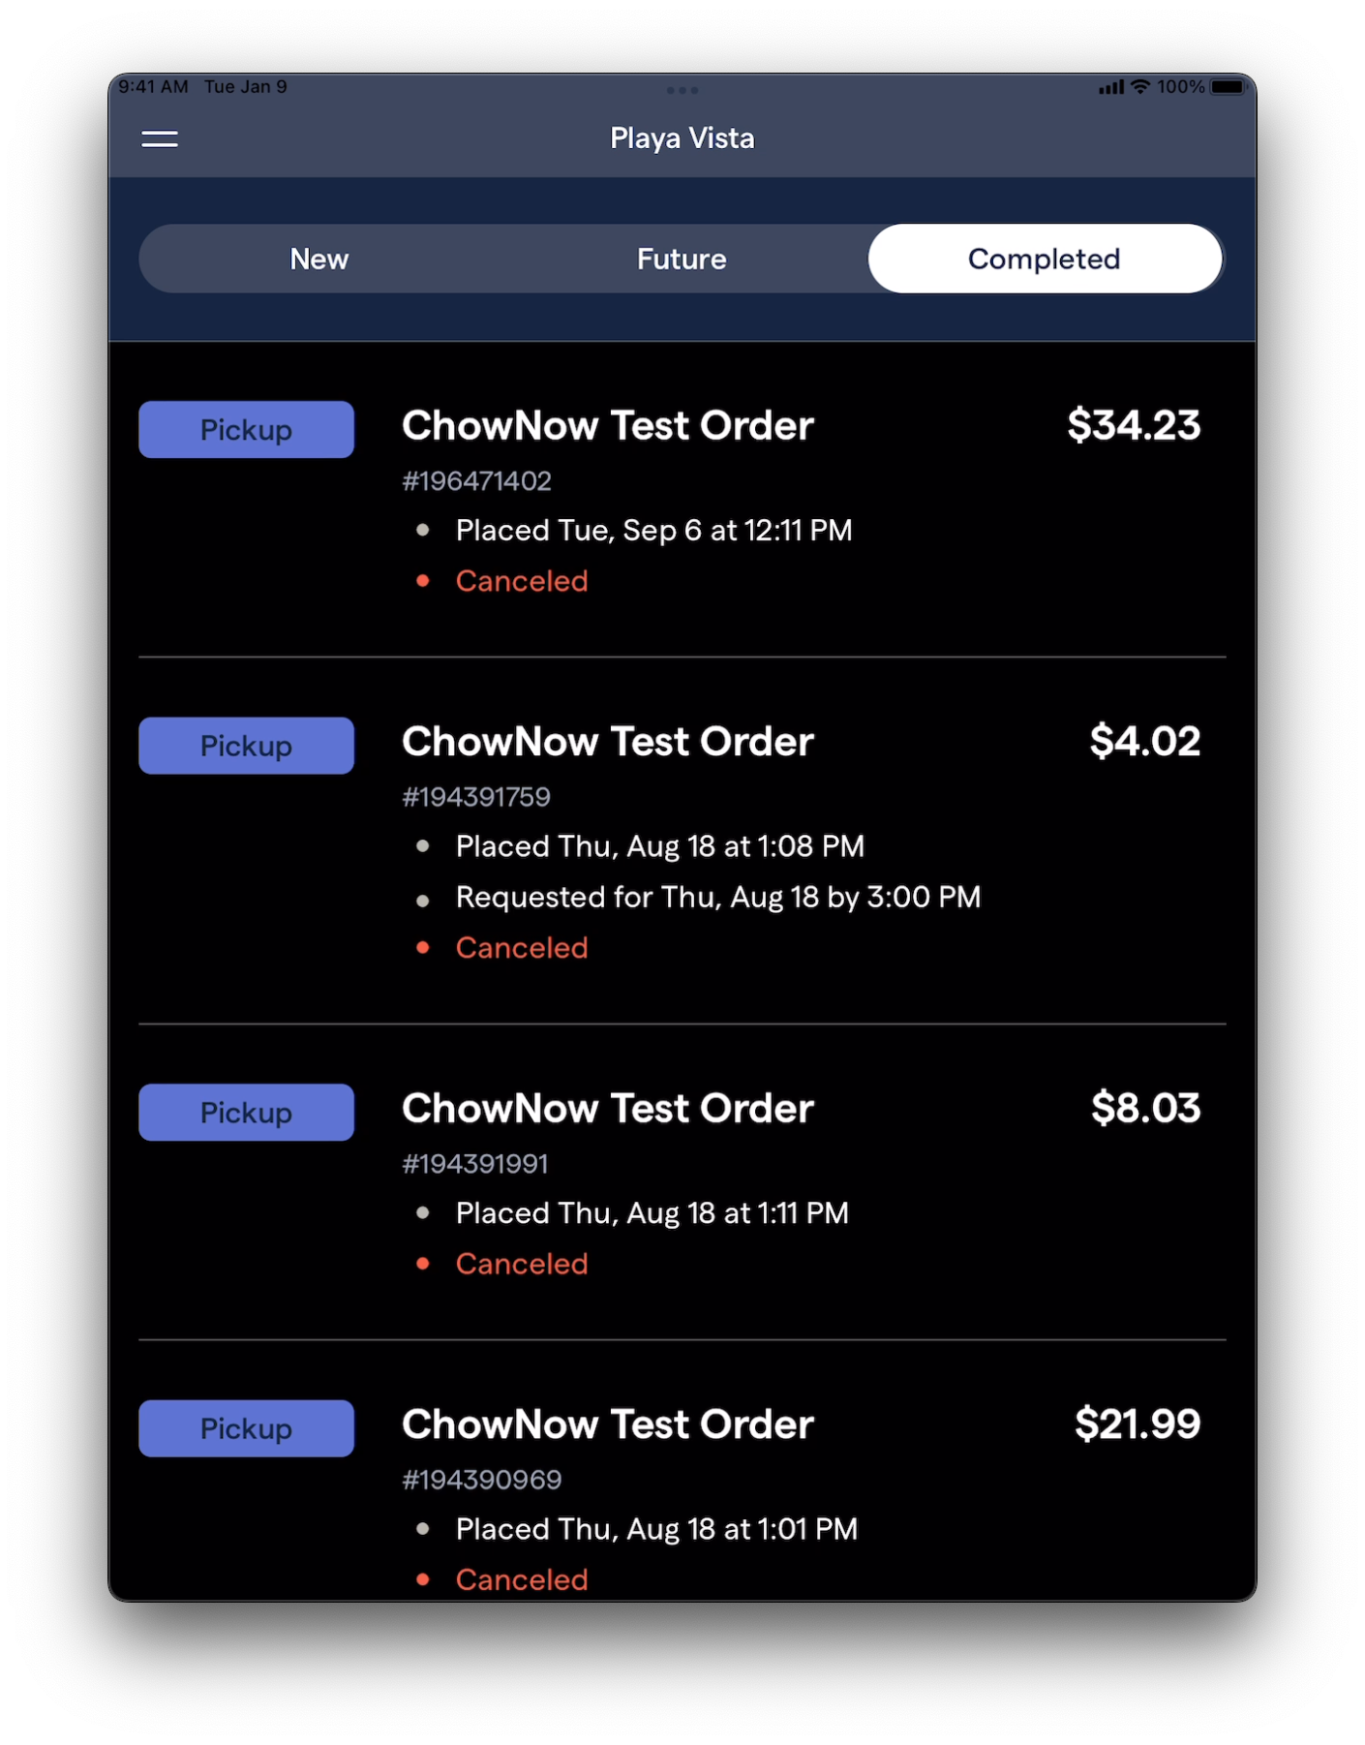Screen dimensions: 1365x1745
Task: Click the Pickup badge on order #194391991
Action: click(246, 1112)
